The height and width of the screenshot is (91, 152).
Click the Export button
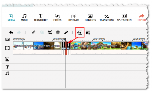tap(142, 17)
